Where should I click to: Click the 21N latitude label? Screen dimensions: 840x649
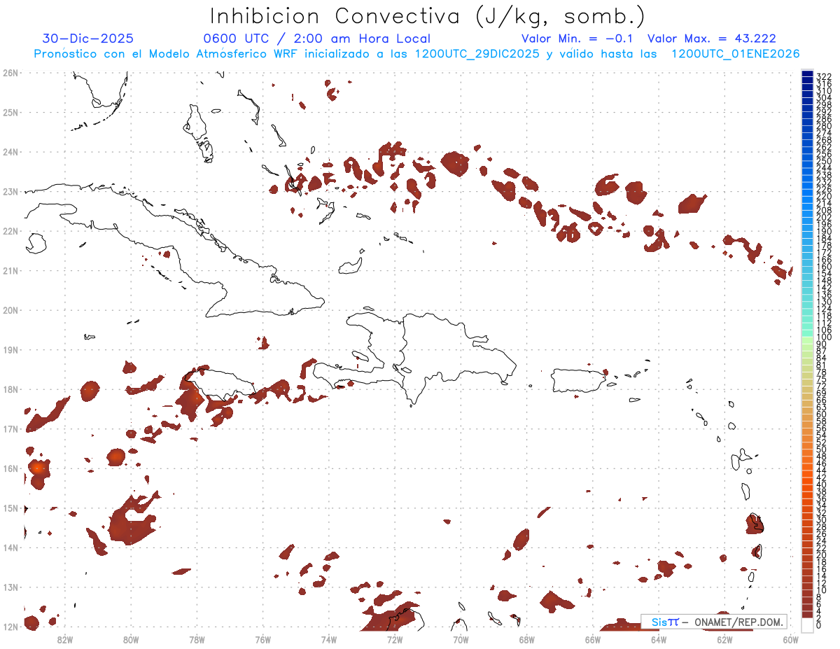click(x=10, y=270)
